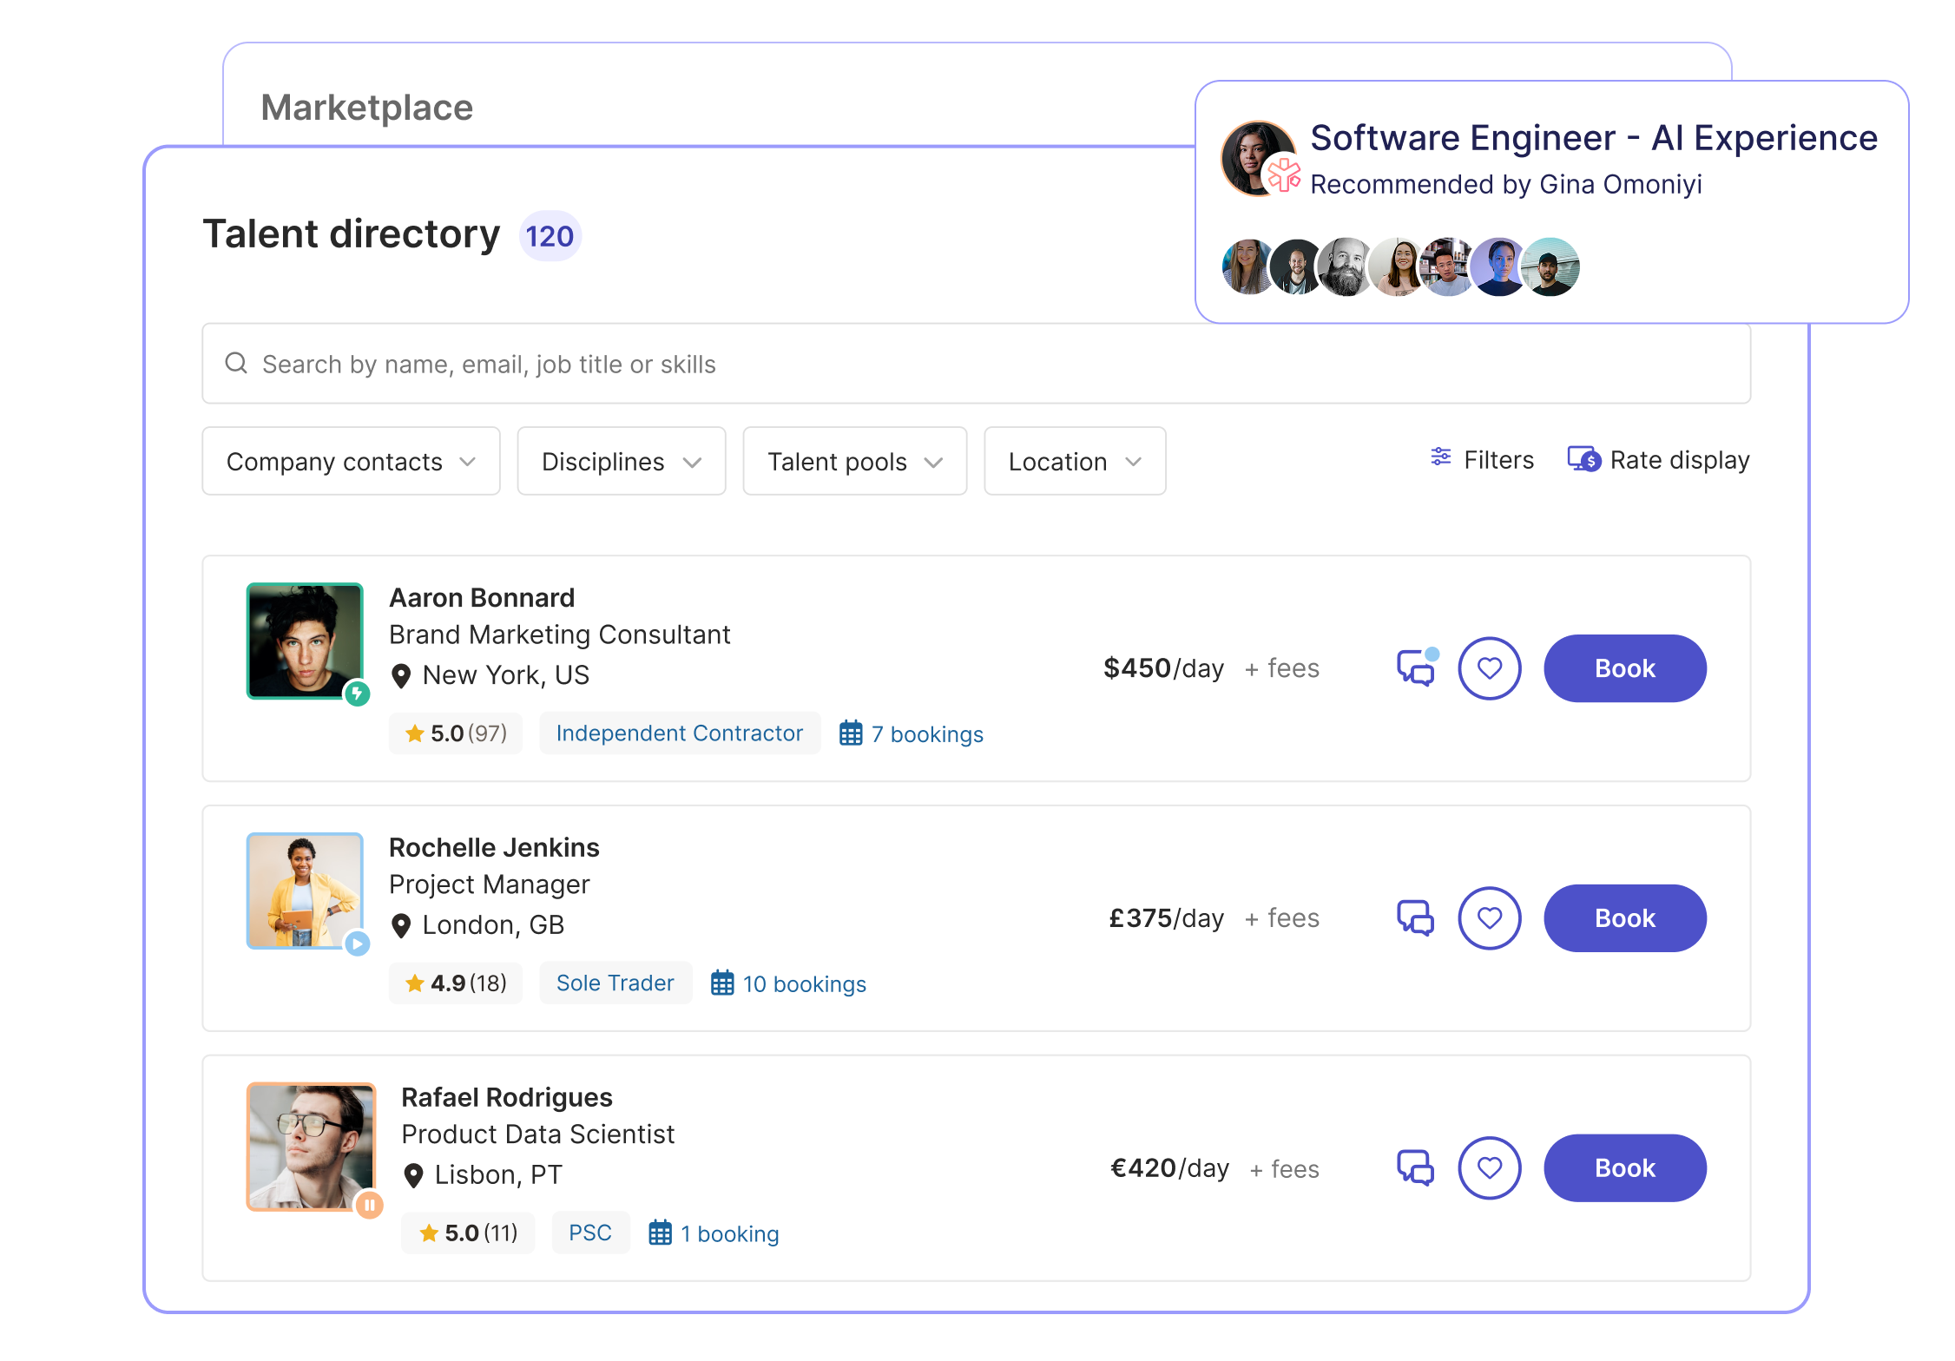
Task: Open the Disciplines dropdown
Action: (621, 462)
